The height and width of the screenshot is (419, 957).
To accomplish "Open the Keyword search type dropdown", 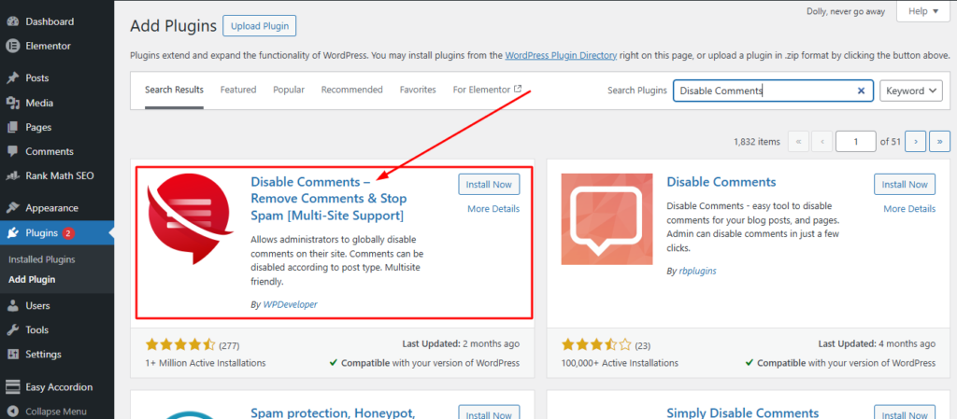I will [910, 91].
